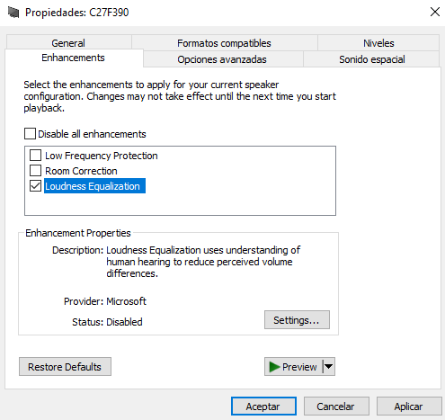Enable Room Correction checkbox

[35, 171]
